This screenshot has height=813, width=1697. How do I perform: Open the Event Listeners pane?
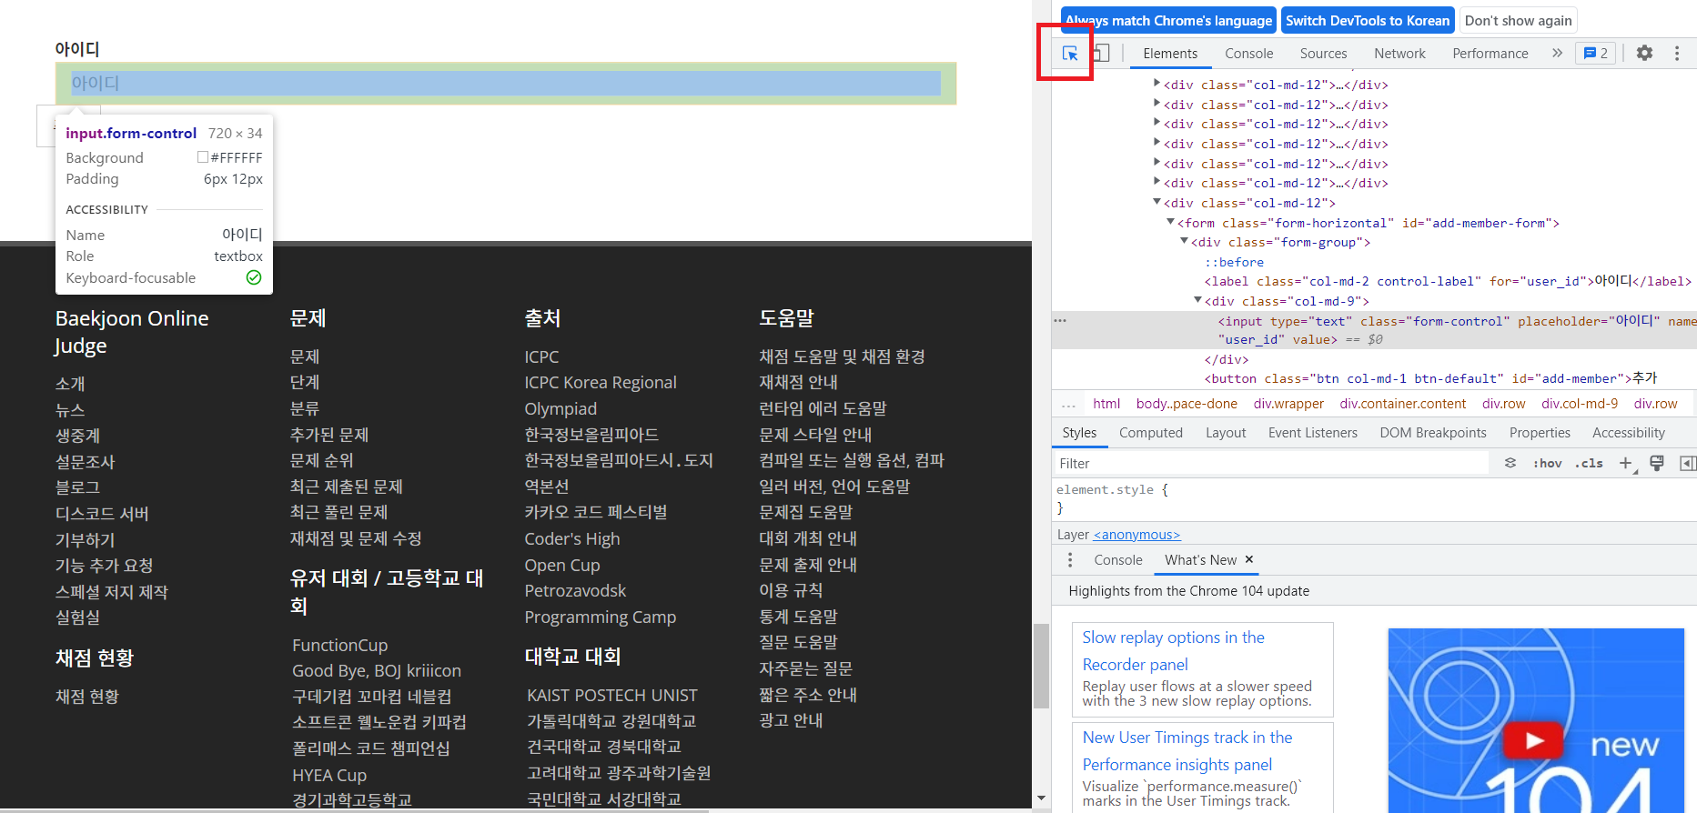(x=1312, y=433)
